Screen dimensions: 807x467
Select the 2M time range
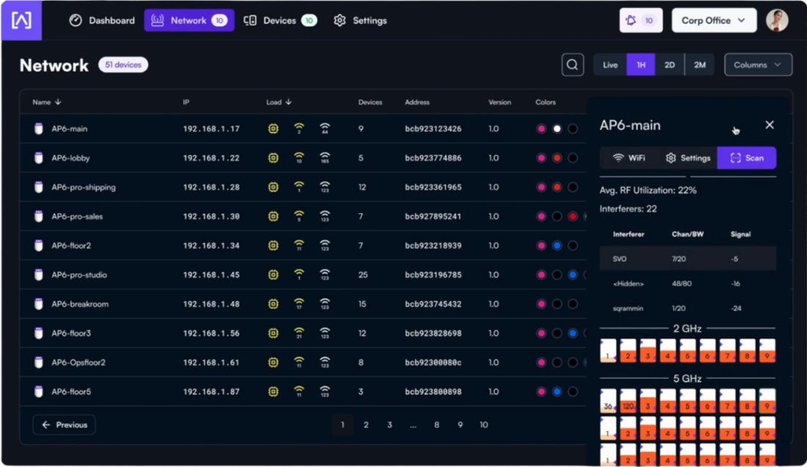699,65
